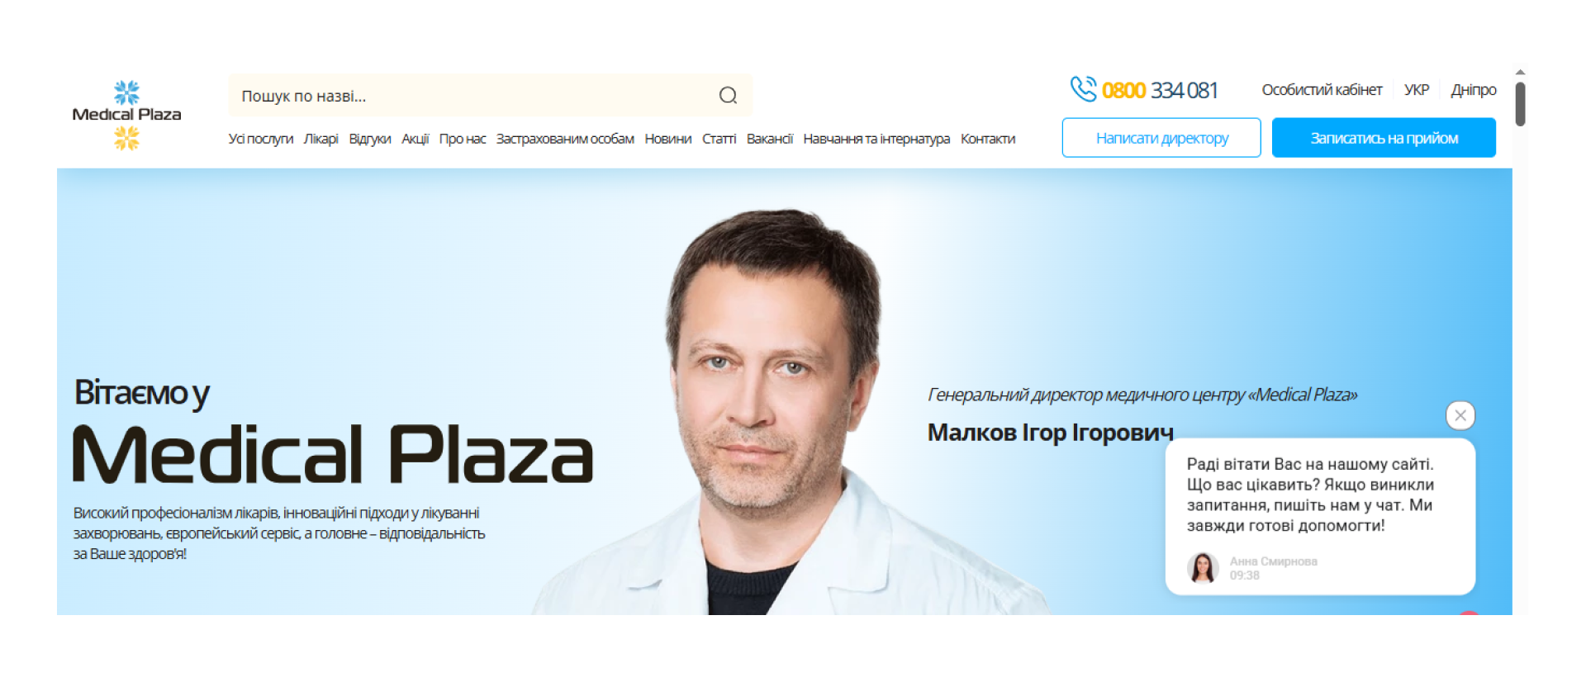Open the Відгуки menu item
Viewport: 1586px width, 677px height.
370,139
